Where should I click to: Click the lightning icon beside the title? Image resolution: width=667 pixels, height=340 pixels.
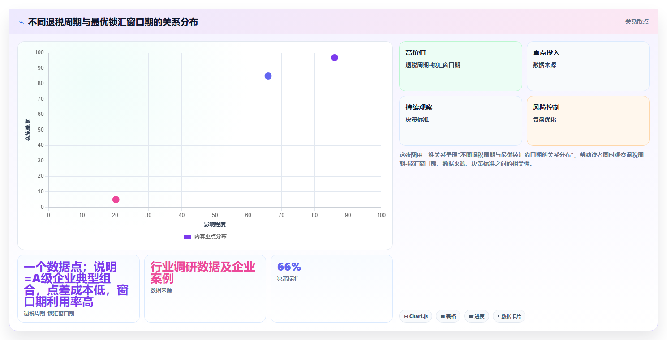(21, 22)
